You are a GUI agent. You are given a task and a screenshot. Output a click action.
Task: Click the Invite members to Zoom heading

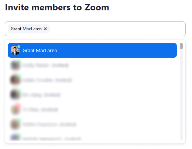coord(57,7)
